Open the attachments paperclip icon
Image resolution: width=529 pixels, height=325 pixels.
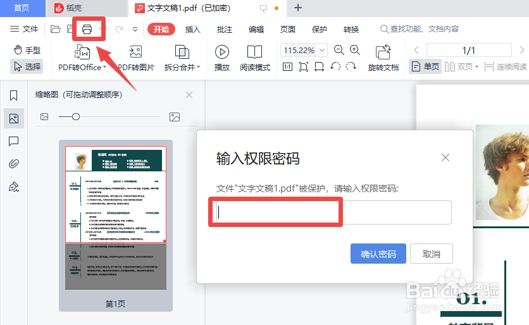[x=13, y=164]
